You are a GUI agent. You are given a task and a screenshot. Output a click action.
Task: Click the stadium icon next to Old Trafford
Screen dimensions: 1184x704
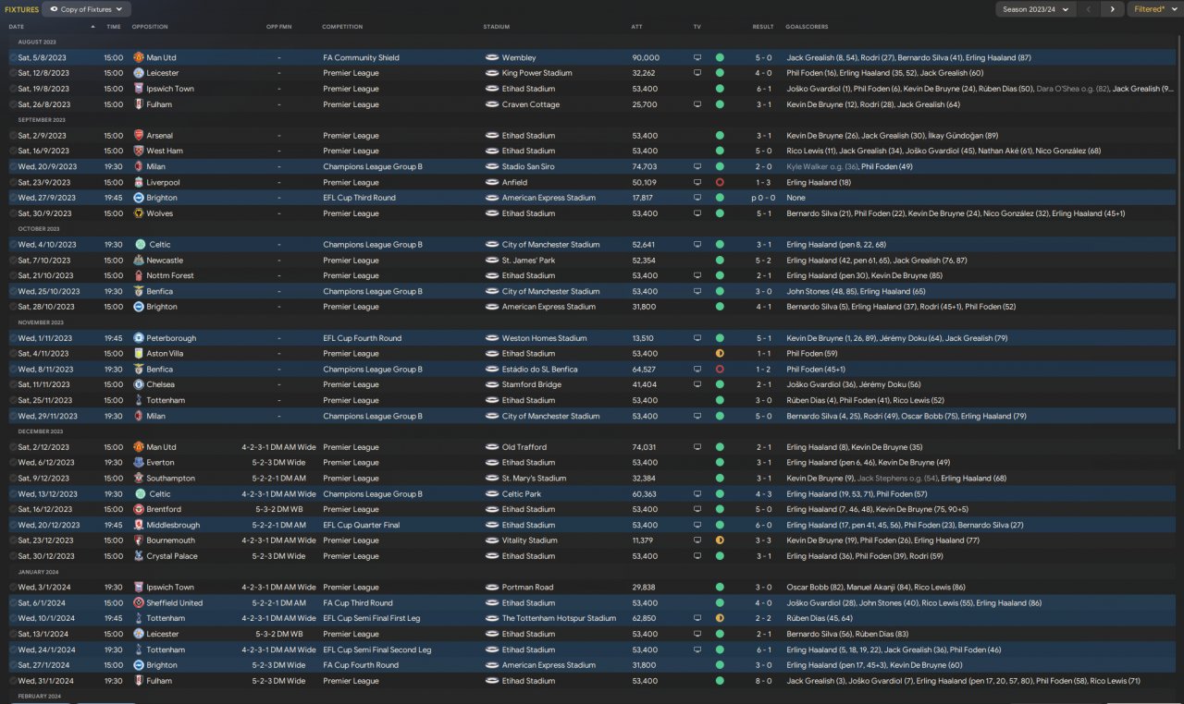[x=492, y=447]
